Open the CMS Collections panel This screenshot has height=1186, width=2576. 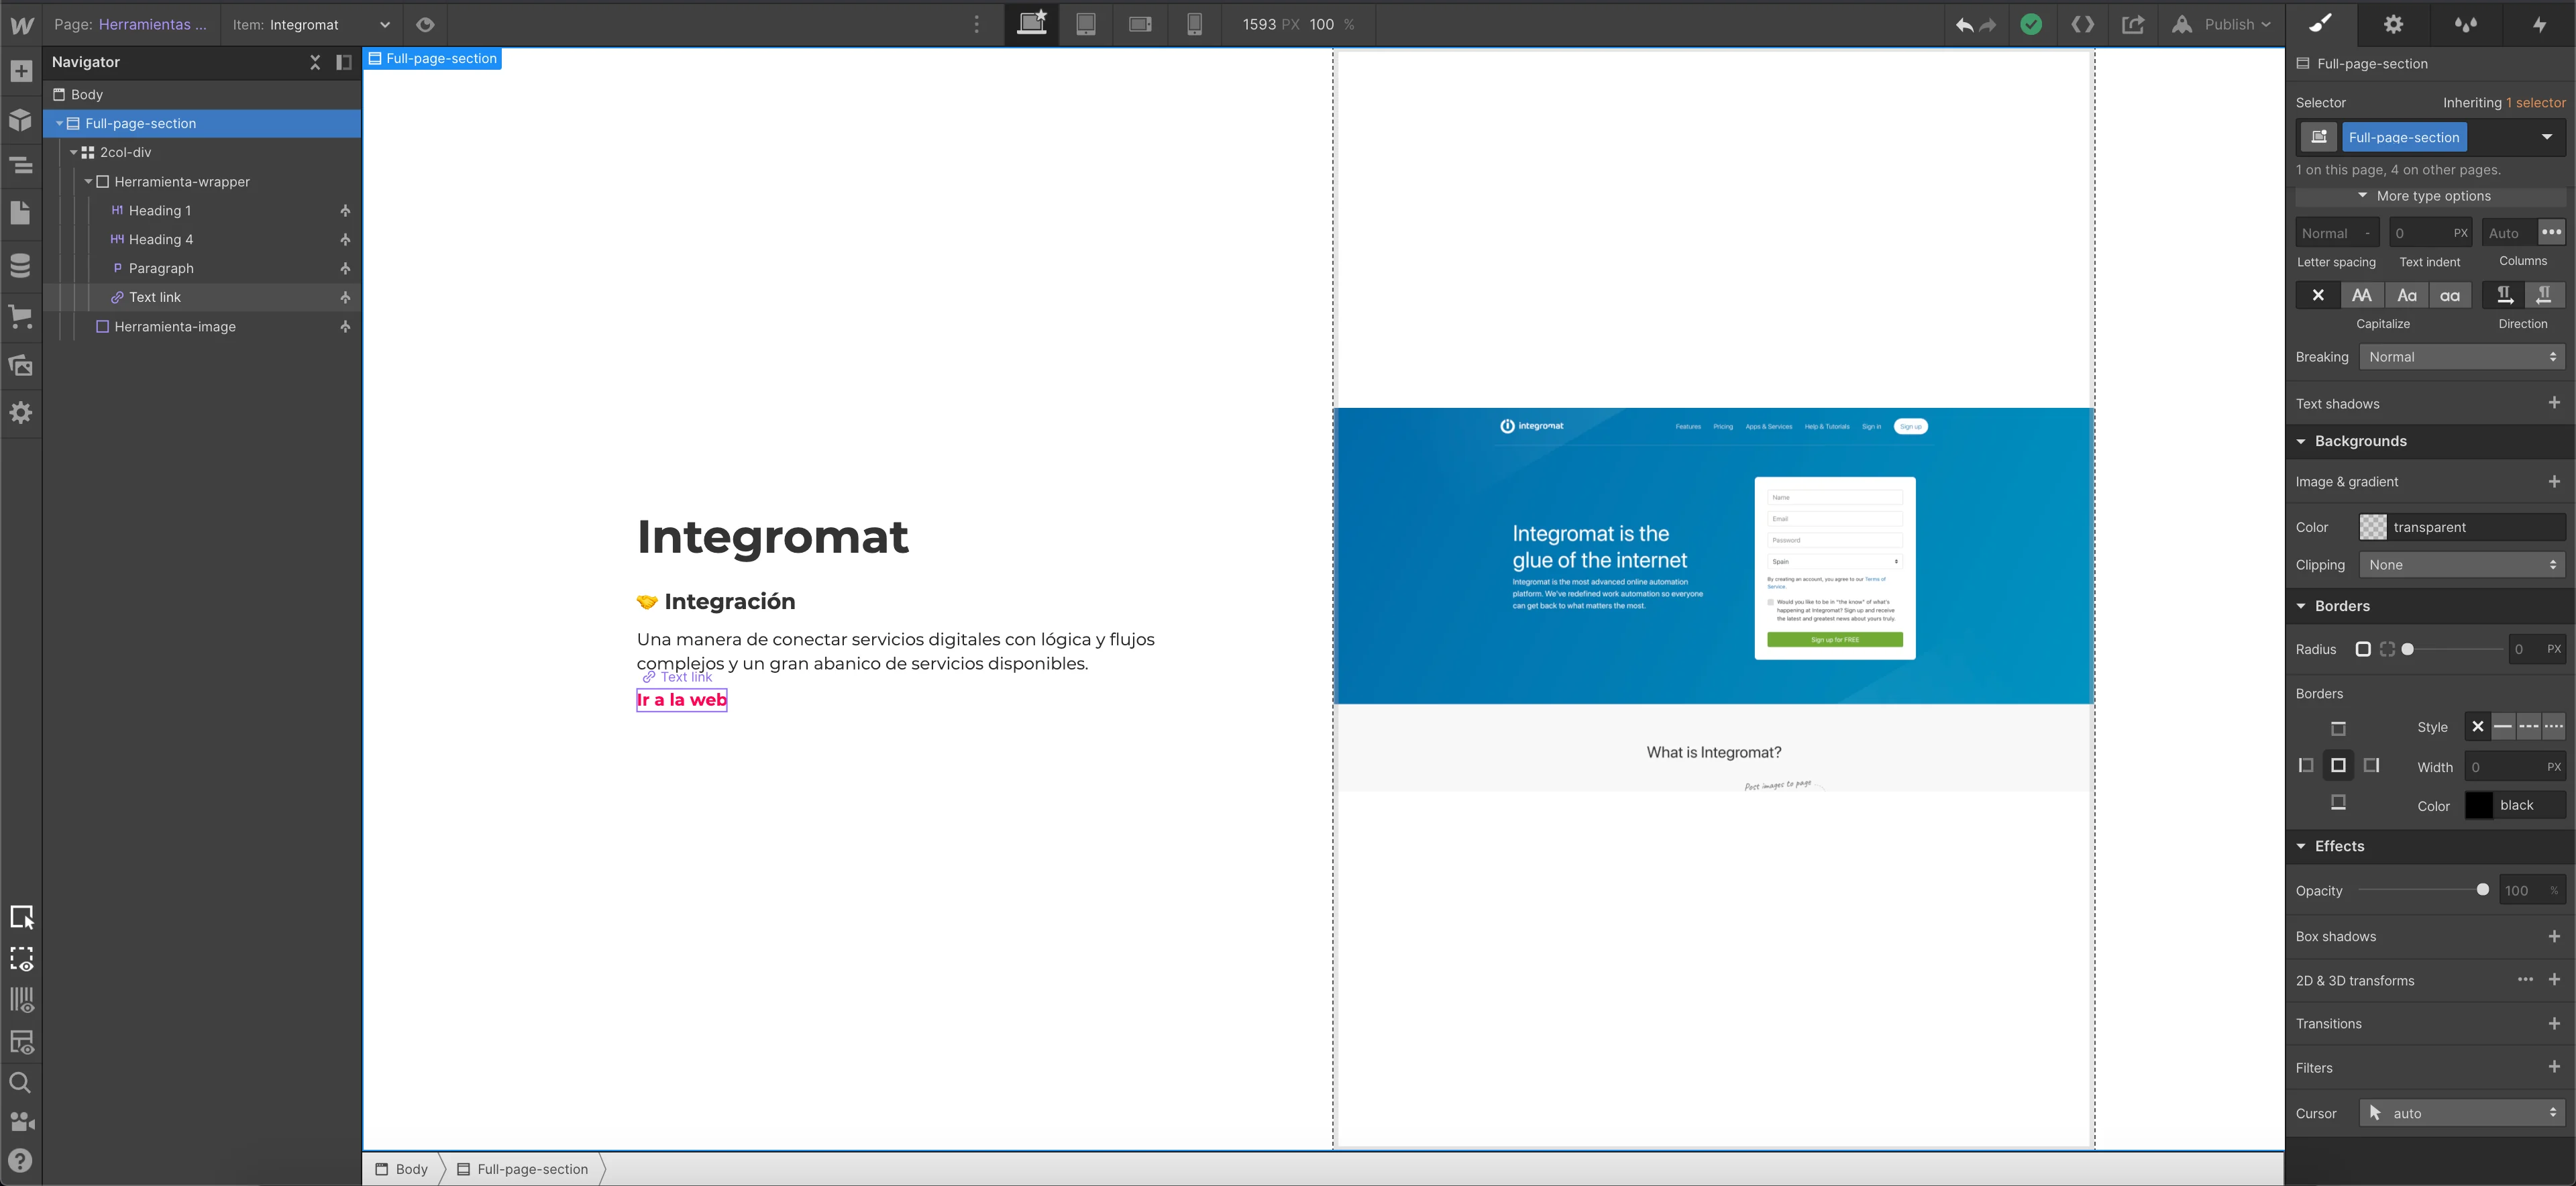(x=21, y=265)
